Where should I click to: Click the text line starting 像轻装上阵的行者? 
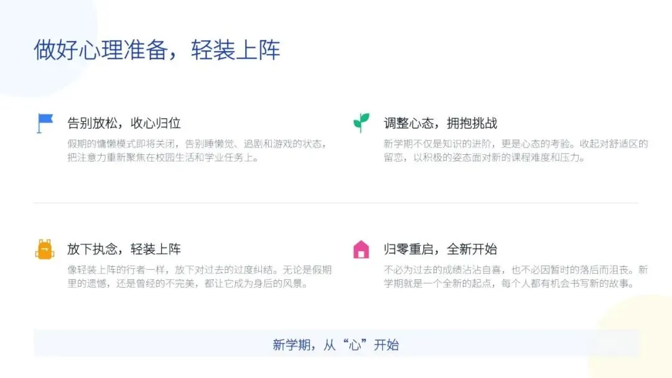tap(200, 270)
